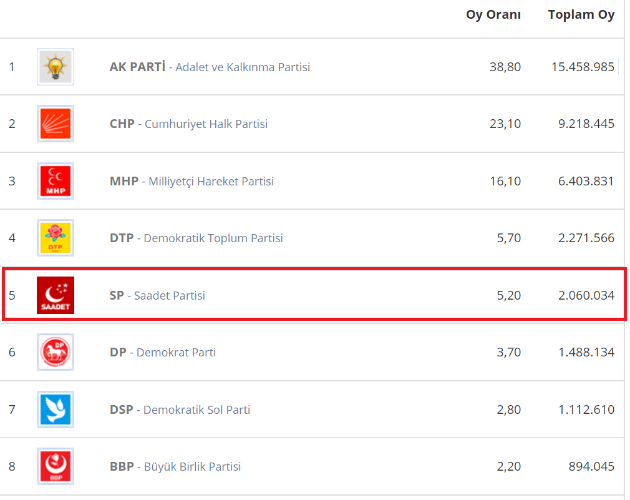Click the DP white horse logo
Image resolution: width=630 pixels, height=500 pixels.
pyautogui.click(x=56, y=352)
